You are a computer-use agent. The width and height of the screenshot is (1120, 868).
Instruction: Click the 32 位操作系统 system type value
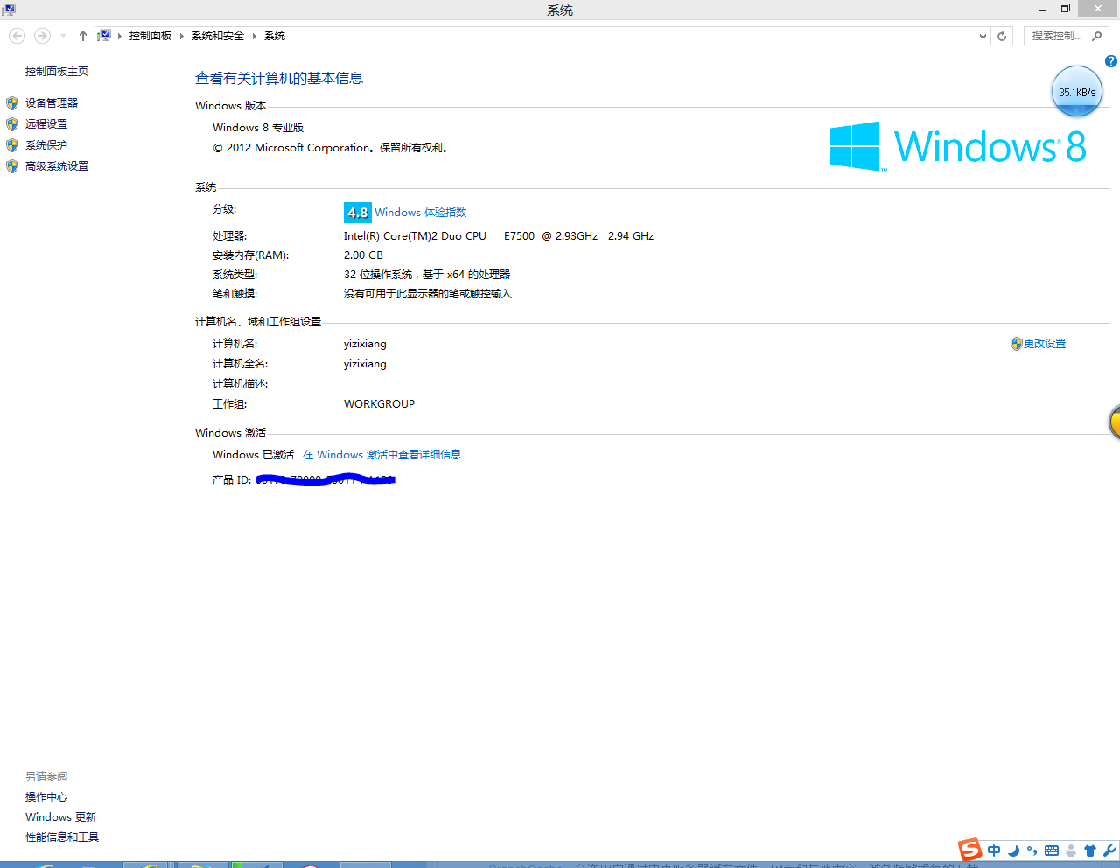427,275
